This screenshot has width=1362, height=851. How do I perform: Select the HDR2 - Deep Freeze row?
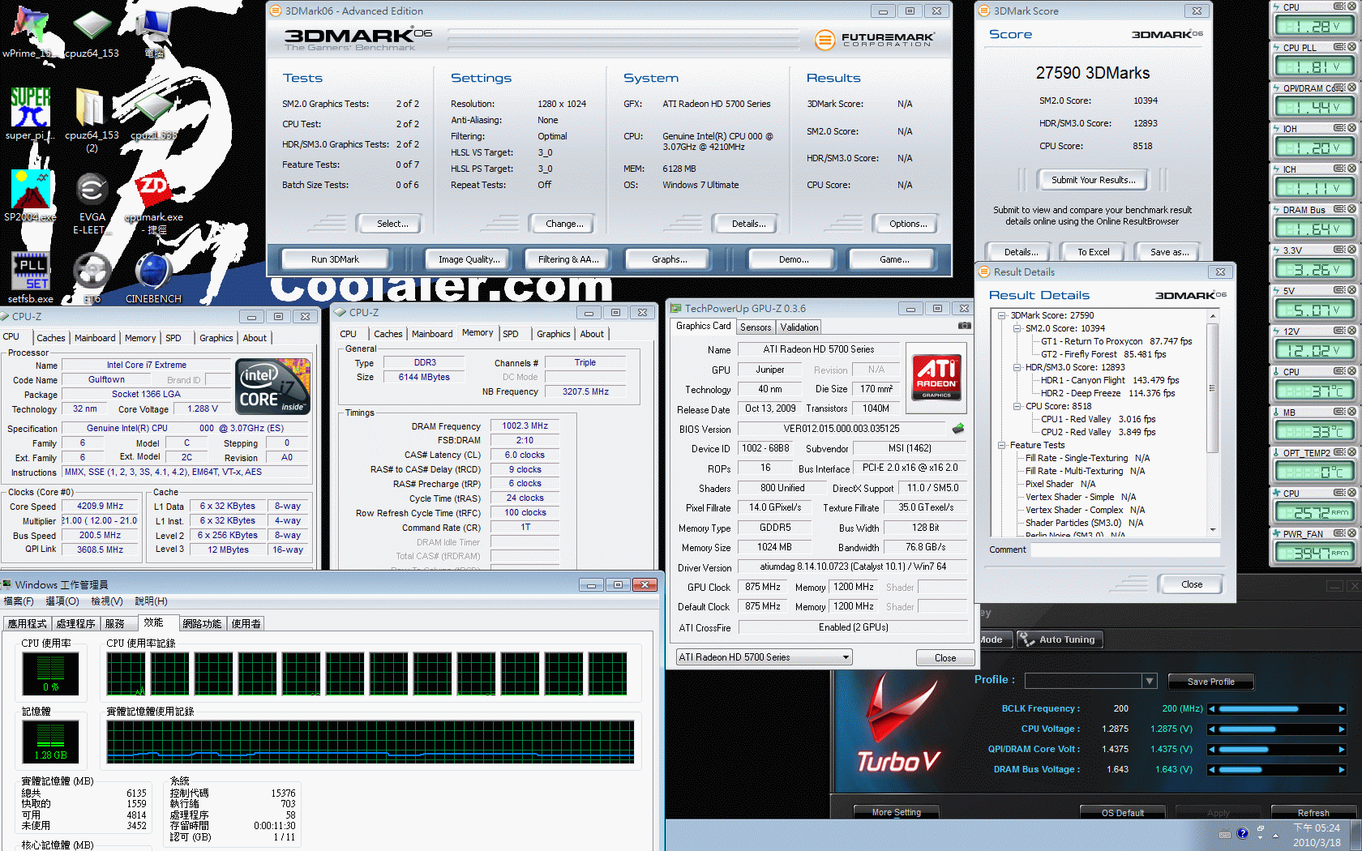point(1107,393)
